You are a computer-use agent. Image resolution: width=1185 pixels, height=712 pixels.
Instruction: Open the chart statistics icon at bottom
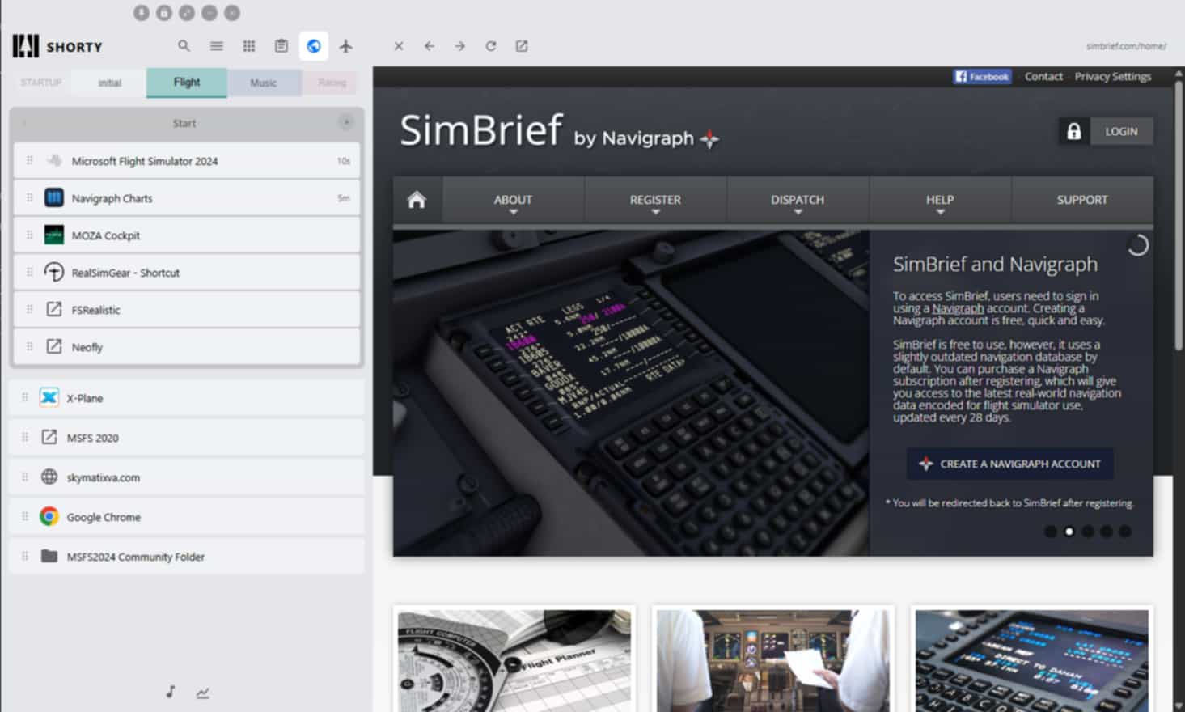[x=203, y=693]
